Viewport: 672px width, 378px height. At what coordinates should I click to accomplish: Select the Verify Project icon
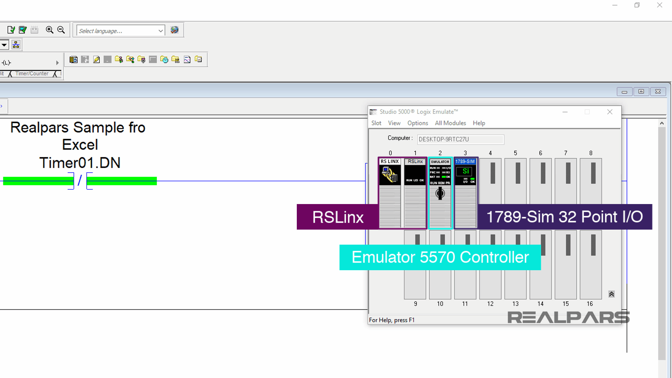tap(22, 30)
